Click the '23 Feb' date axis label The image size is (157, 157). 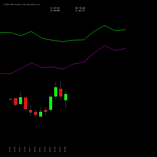(40, 149)
